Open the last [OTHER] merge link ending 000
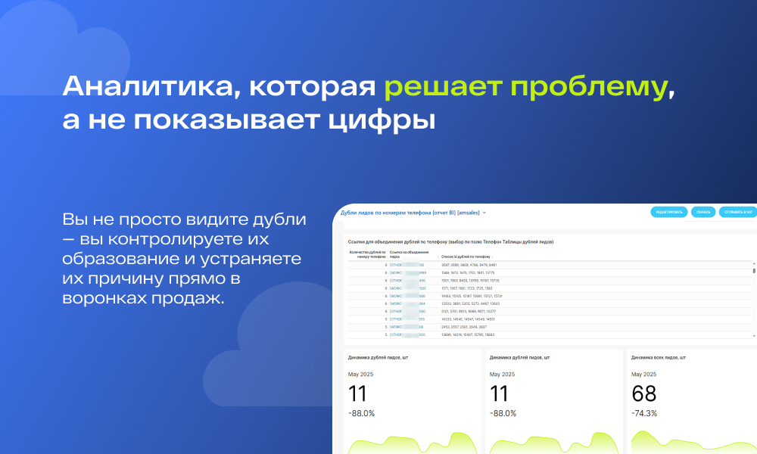The width and height of the screenshot is (757, 454). click(407, 334)
